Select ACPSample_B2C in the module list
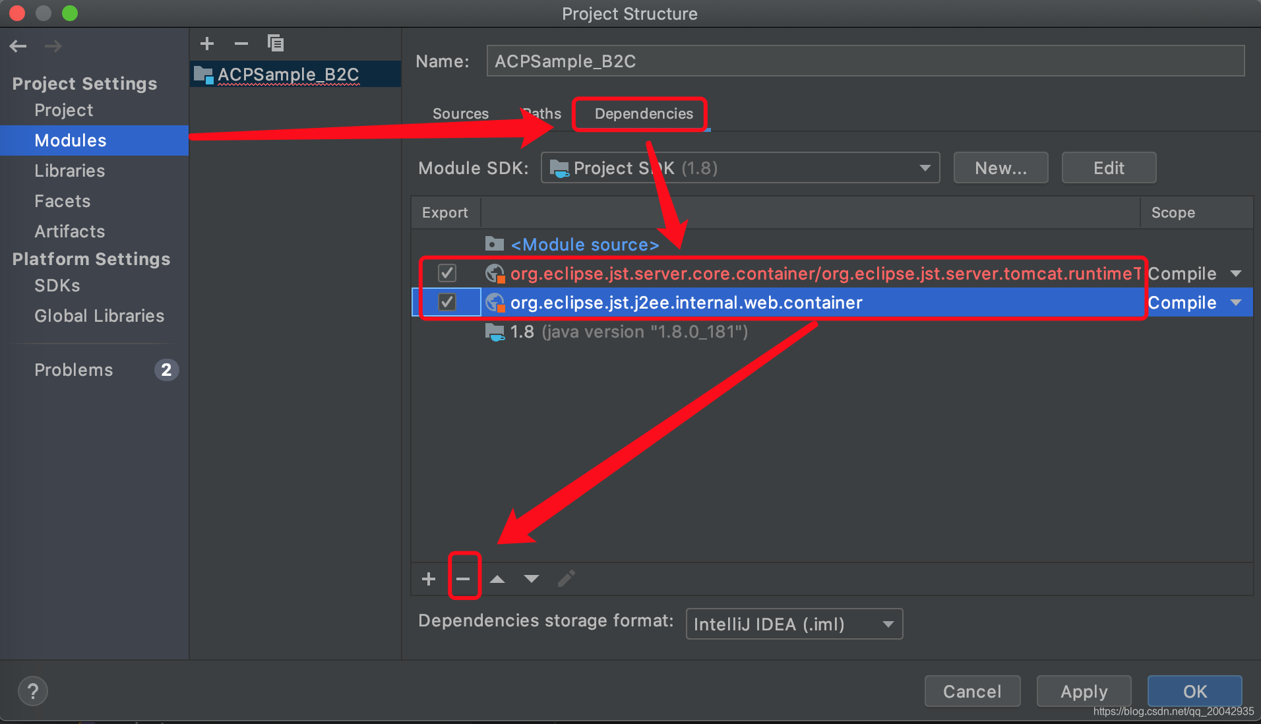 pyautogui.click(x=295, y=75)
